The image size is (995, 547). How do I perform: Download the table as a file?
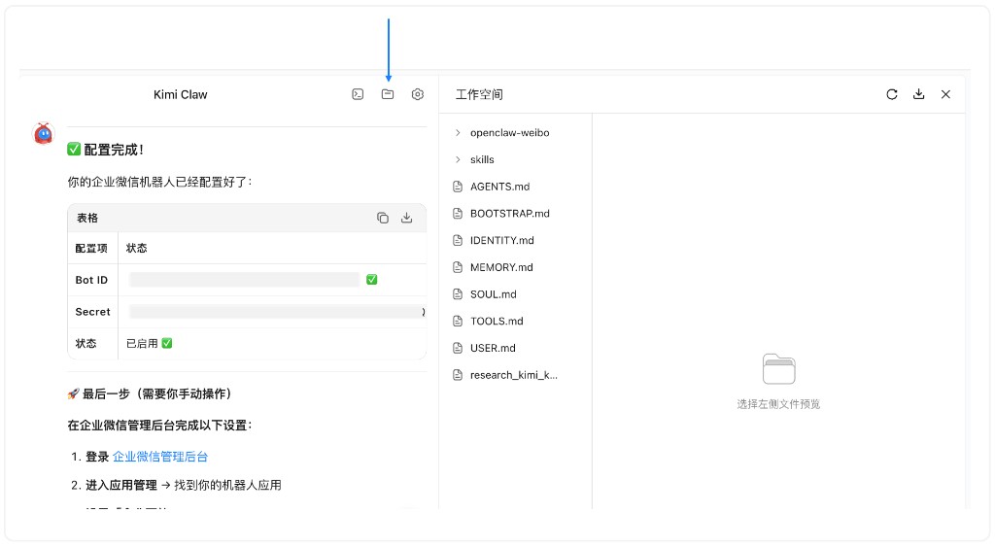407,218
